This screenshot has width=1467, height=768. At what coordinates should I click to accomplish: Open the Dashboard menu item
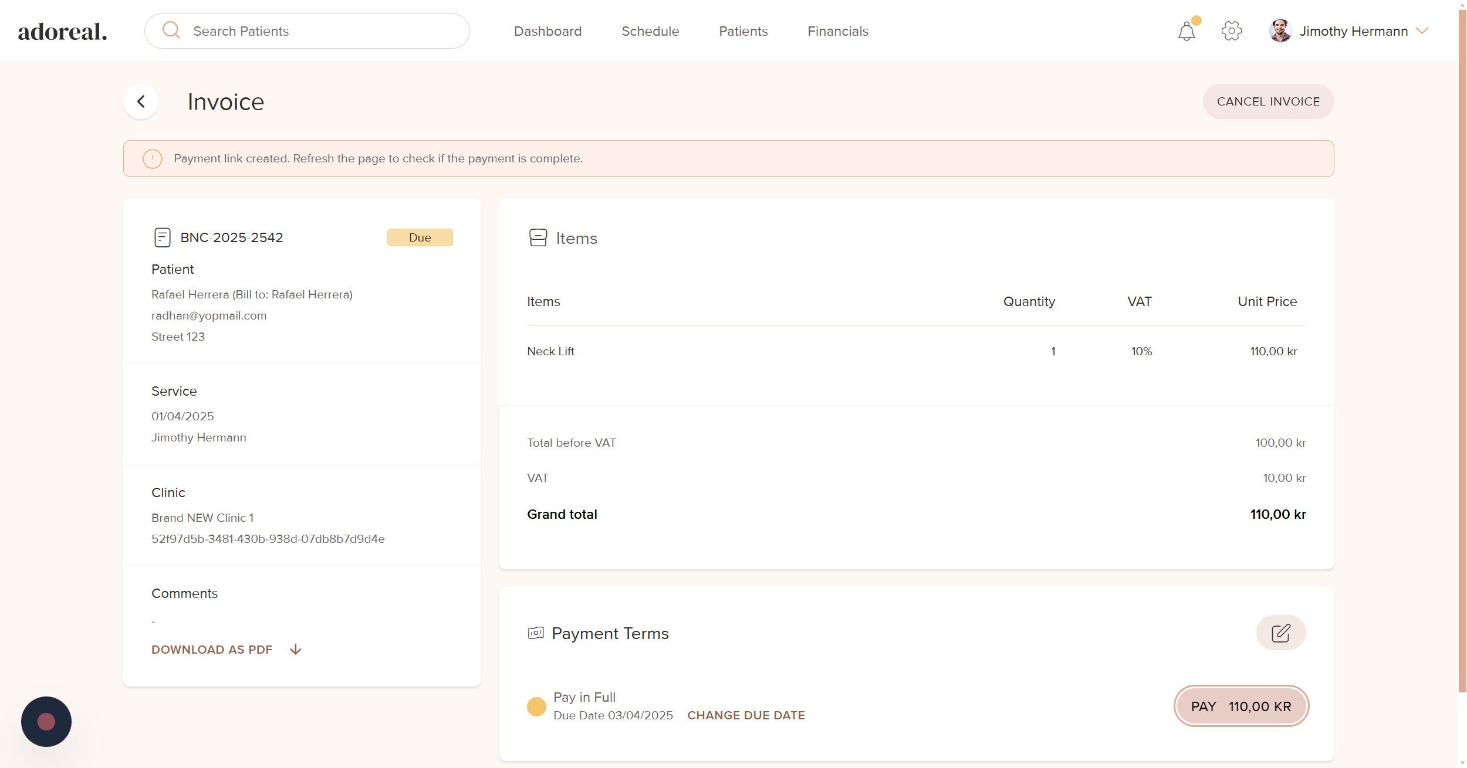(547, 31)
